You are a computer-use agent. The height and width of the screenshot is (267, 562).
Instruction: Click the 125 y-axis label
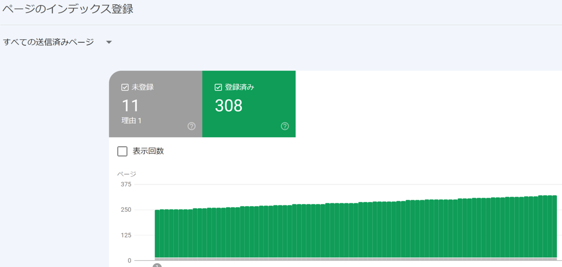pos(126,235)
